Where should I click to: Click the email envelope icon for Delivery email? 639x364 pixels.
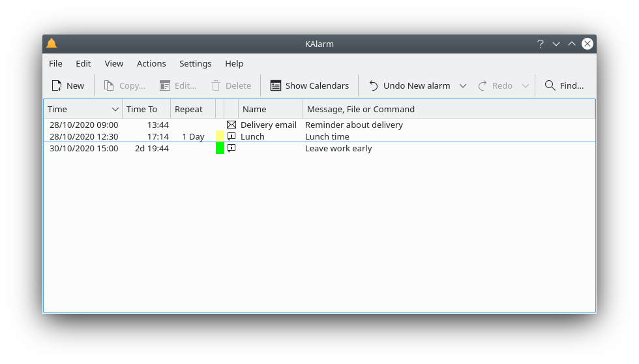click(231, 125)
